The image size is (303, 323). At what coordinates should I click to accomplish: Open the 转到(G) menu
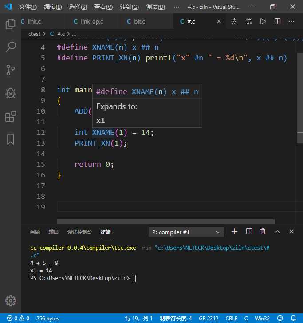(129, 7)
